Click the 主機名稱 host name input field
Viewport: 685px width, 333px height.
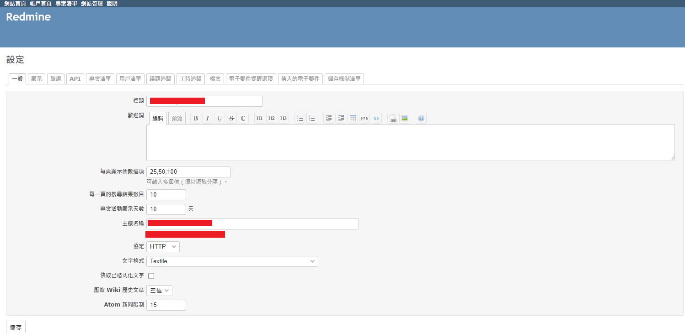252,224
